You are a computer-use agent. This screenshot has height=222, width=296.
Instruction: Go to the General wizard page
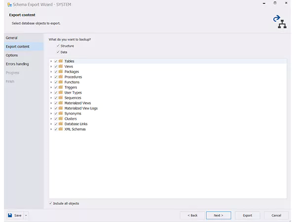tap(24, 38)
